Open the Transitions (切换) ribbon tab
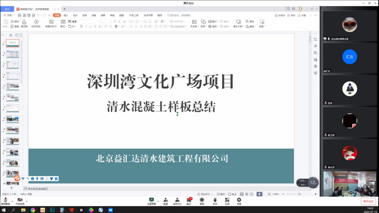This screenshot has width=379, height=213. pyautogui.click(x=85, y=15)
